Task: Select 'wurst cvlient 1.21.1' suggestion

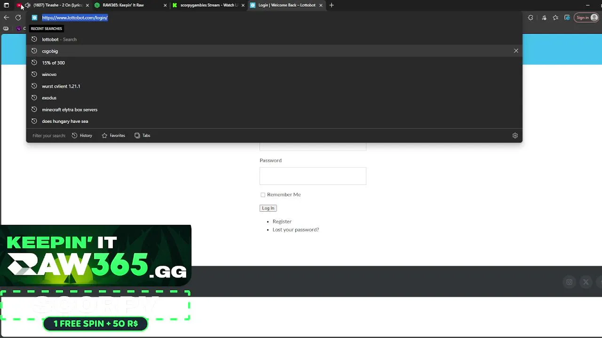Action: point(274,86)
